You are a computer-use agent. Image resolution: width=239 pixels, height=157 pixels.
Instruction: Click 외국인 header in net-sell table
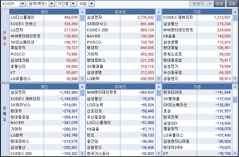point(121,87)
